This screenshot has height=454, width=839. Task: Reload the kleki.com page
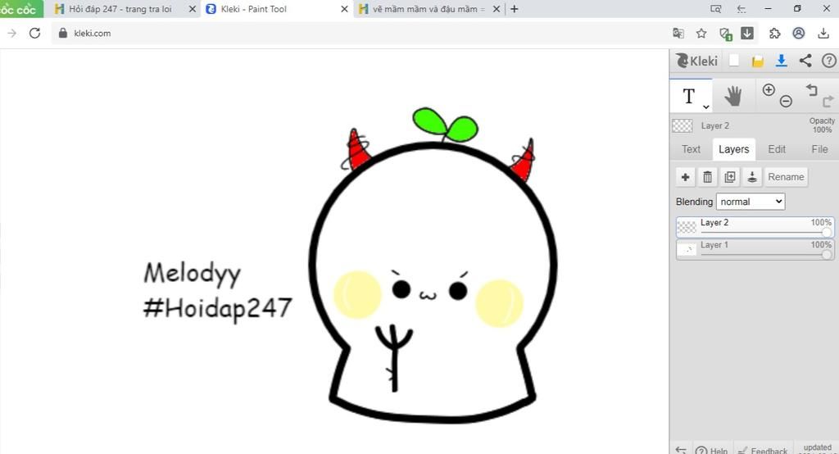click(34, 34)
